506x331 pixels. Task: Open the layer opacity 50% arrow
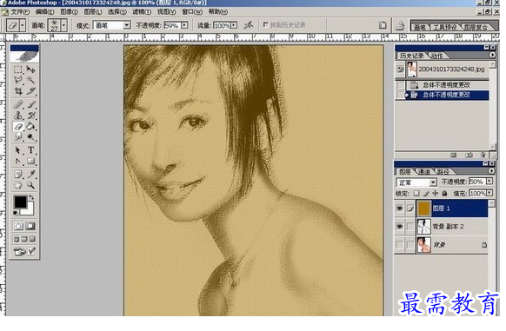[x=489, y=182]
